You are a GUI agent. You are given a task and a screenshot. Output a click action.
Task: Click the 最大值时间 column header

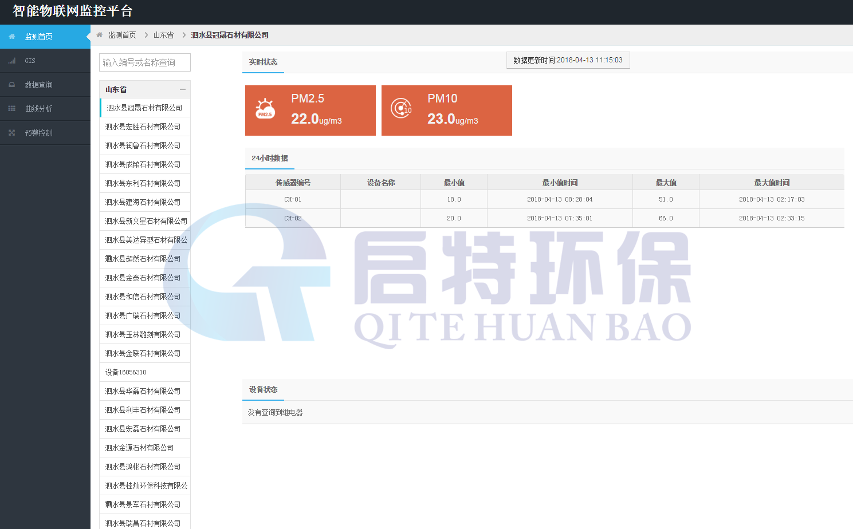pos(772,183)
